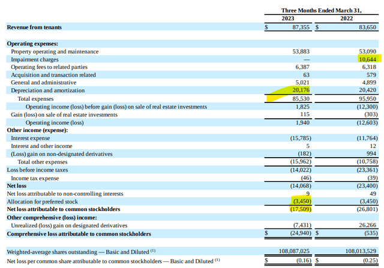Select operating income value 1,940
Image resolution: width=384 pixels, height=268 pixels.
click(302, 123)
